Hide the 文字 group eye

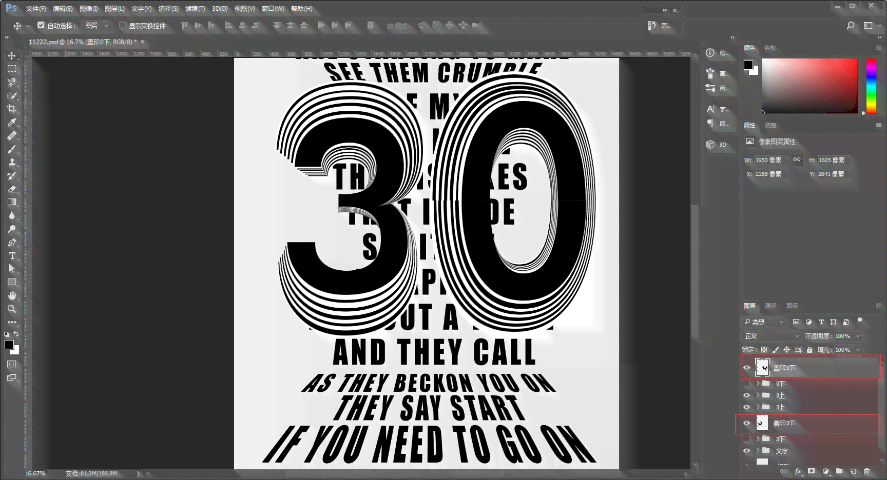tap(747, 451)
